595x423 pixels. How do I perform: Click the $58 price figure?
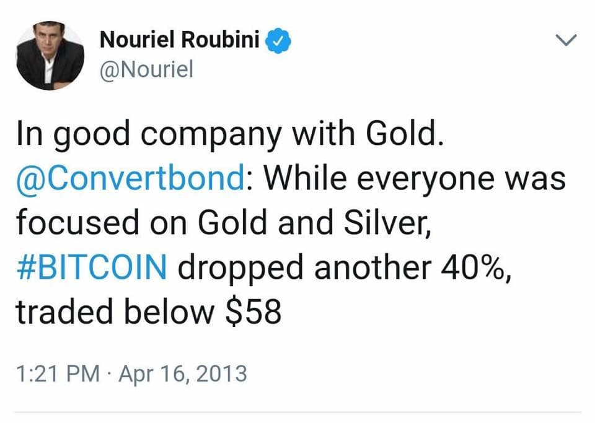253,311
